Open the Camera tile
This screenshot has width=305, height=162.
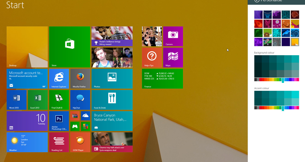click(x=173, y=36)
